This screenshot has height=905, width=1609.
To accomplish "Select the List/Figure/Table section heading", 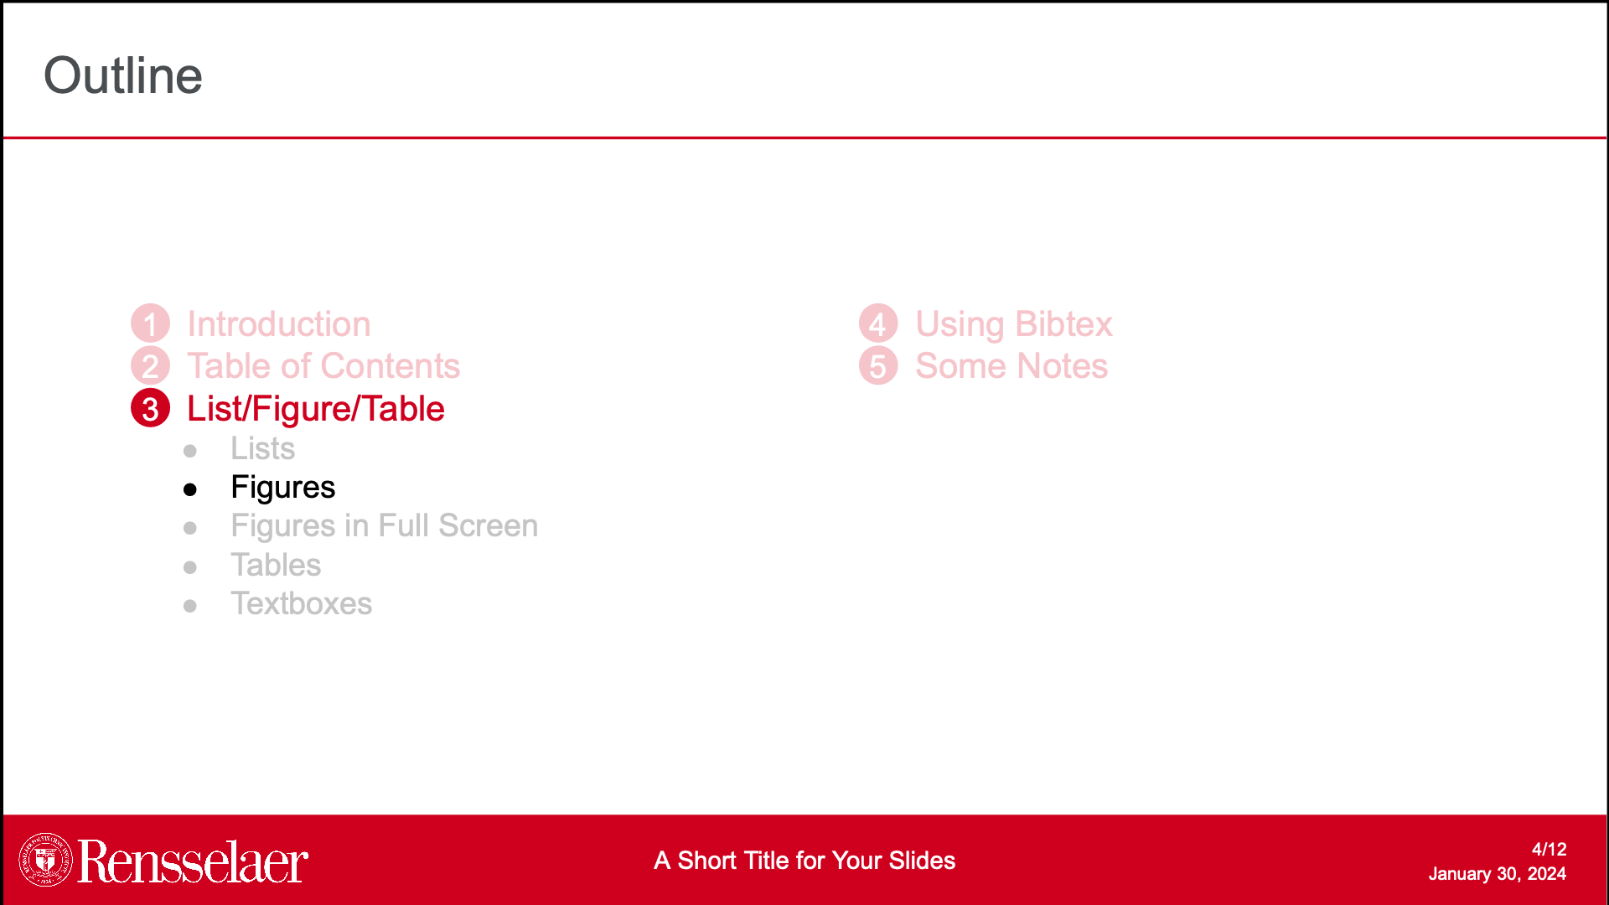I will click(315, 409).
